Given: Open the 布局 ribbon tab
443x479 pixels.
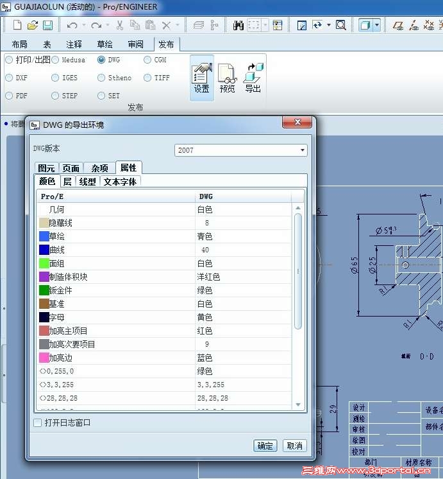Looking at the screenshot, I should 19,44.
